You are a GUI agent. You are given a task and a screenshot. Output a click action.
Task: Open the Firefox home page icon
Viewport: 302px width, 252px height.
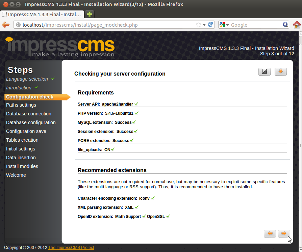point(297,25)
